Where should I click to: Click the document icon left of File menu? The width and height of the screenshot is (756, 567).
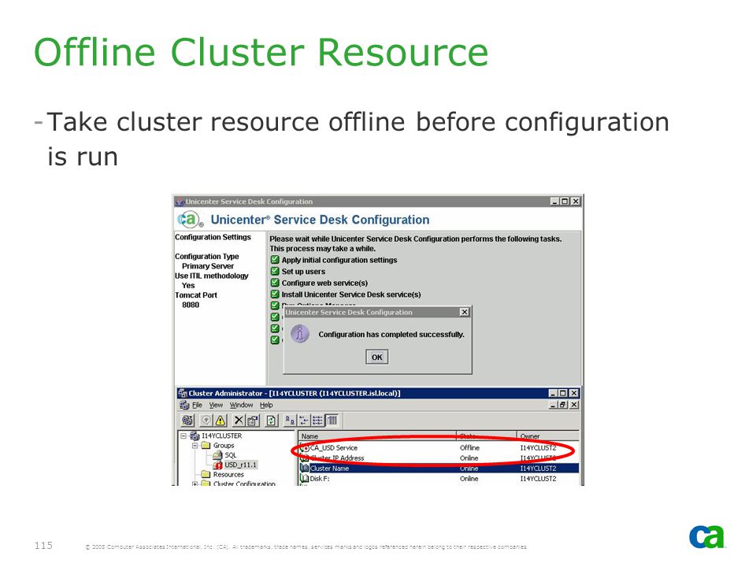click(x=184, y=405)
